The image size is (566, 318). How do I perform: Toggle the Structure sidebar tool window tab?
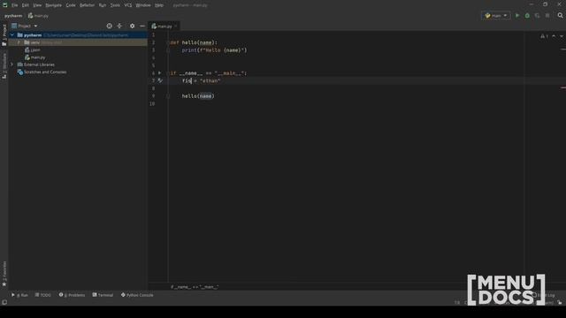click(4, 66)
